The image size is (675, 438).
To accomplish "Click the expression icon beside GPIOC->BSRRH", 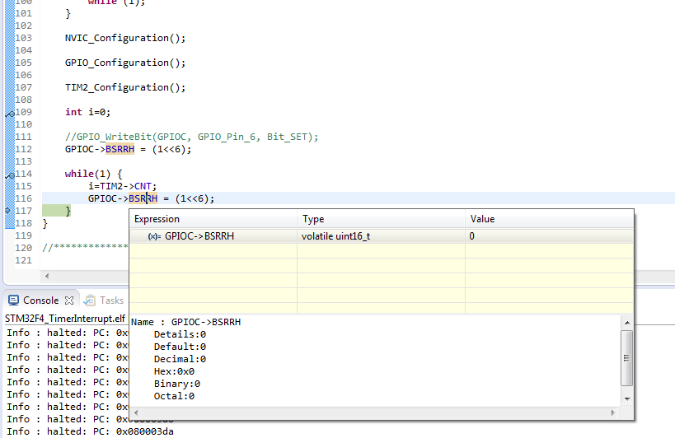I will coord(154,236).
